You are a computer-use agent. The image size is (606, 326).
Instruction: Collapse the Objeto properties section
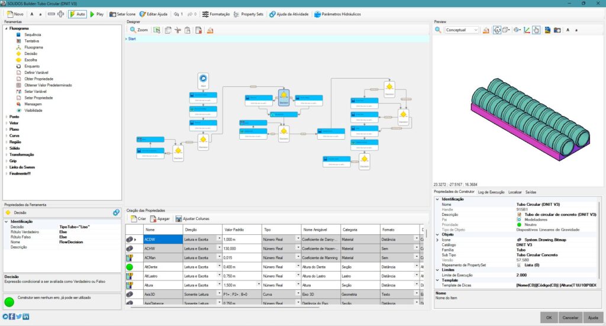coord(437,234)
